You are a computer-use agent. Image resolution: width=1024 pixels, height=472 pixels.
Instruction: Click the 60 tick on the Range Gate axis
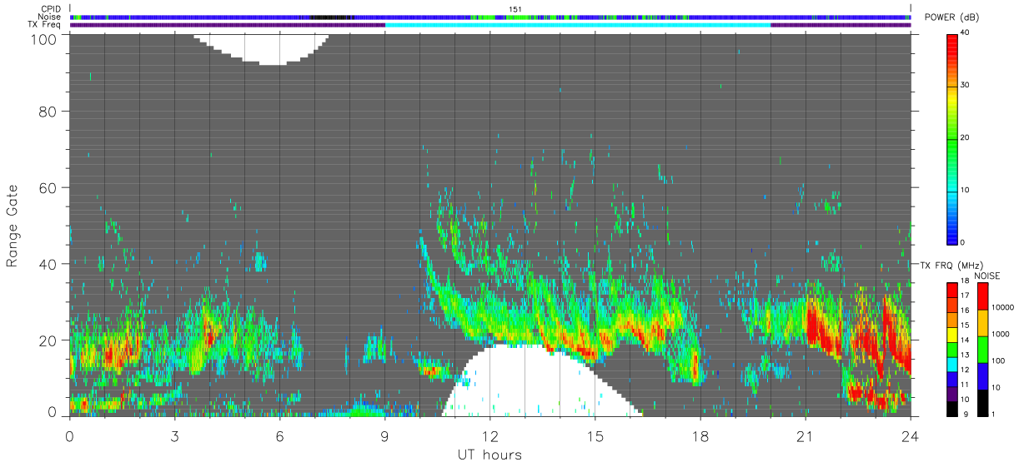click(50, 187)
